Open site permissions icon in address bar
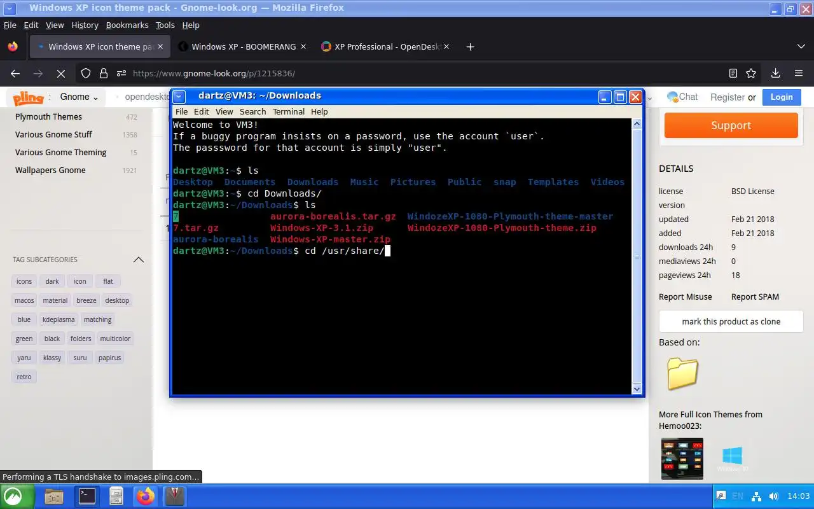The image size is (814, 509). (x=121, y=73)
